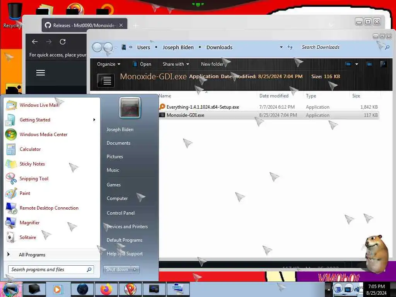Image resolution: width=396 pixels, height=297 pixels.
Task: Expand All Programs list
Action: [x=32, y=255]
